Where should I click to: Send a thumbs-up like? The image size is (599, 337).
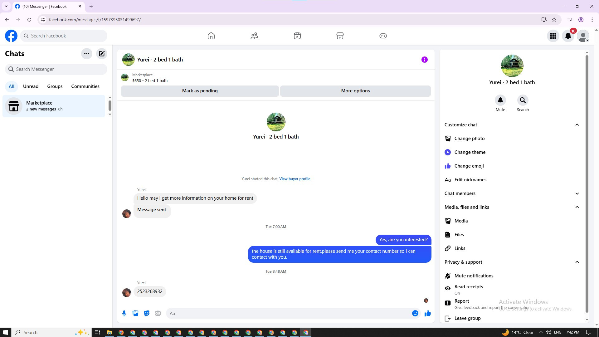(427, 313)
